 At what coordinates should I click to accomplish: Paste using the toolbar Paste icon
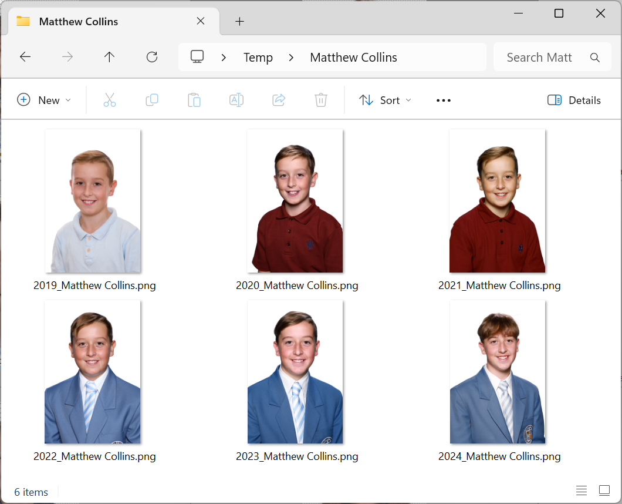[194, 100]
